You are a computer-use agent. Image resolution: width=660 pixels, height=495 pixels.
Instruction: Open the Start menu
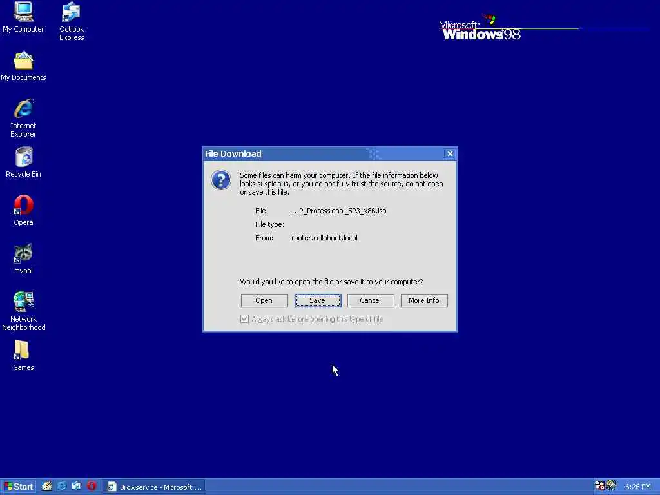(18, 487)
